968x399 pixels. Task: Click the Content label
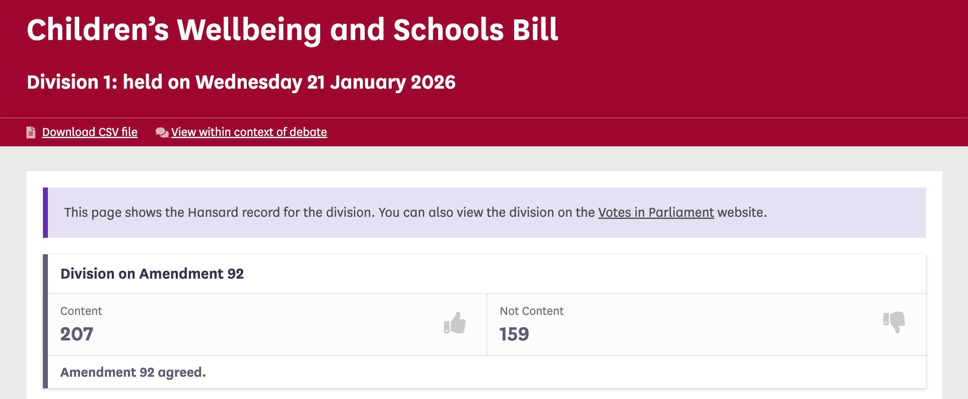click(81, 311)
